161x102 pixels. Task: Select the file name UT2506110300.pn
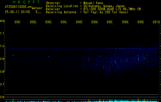click(18, 7)
